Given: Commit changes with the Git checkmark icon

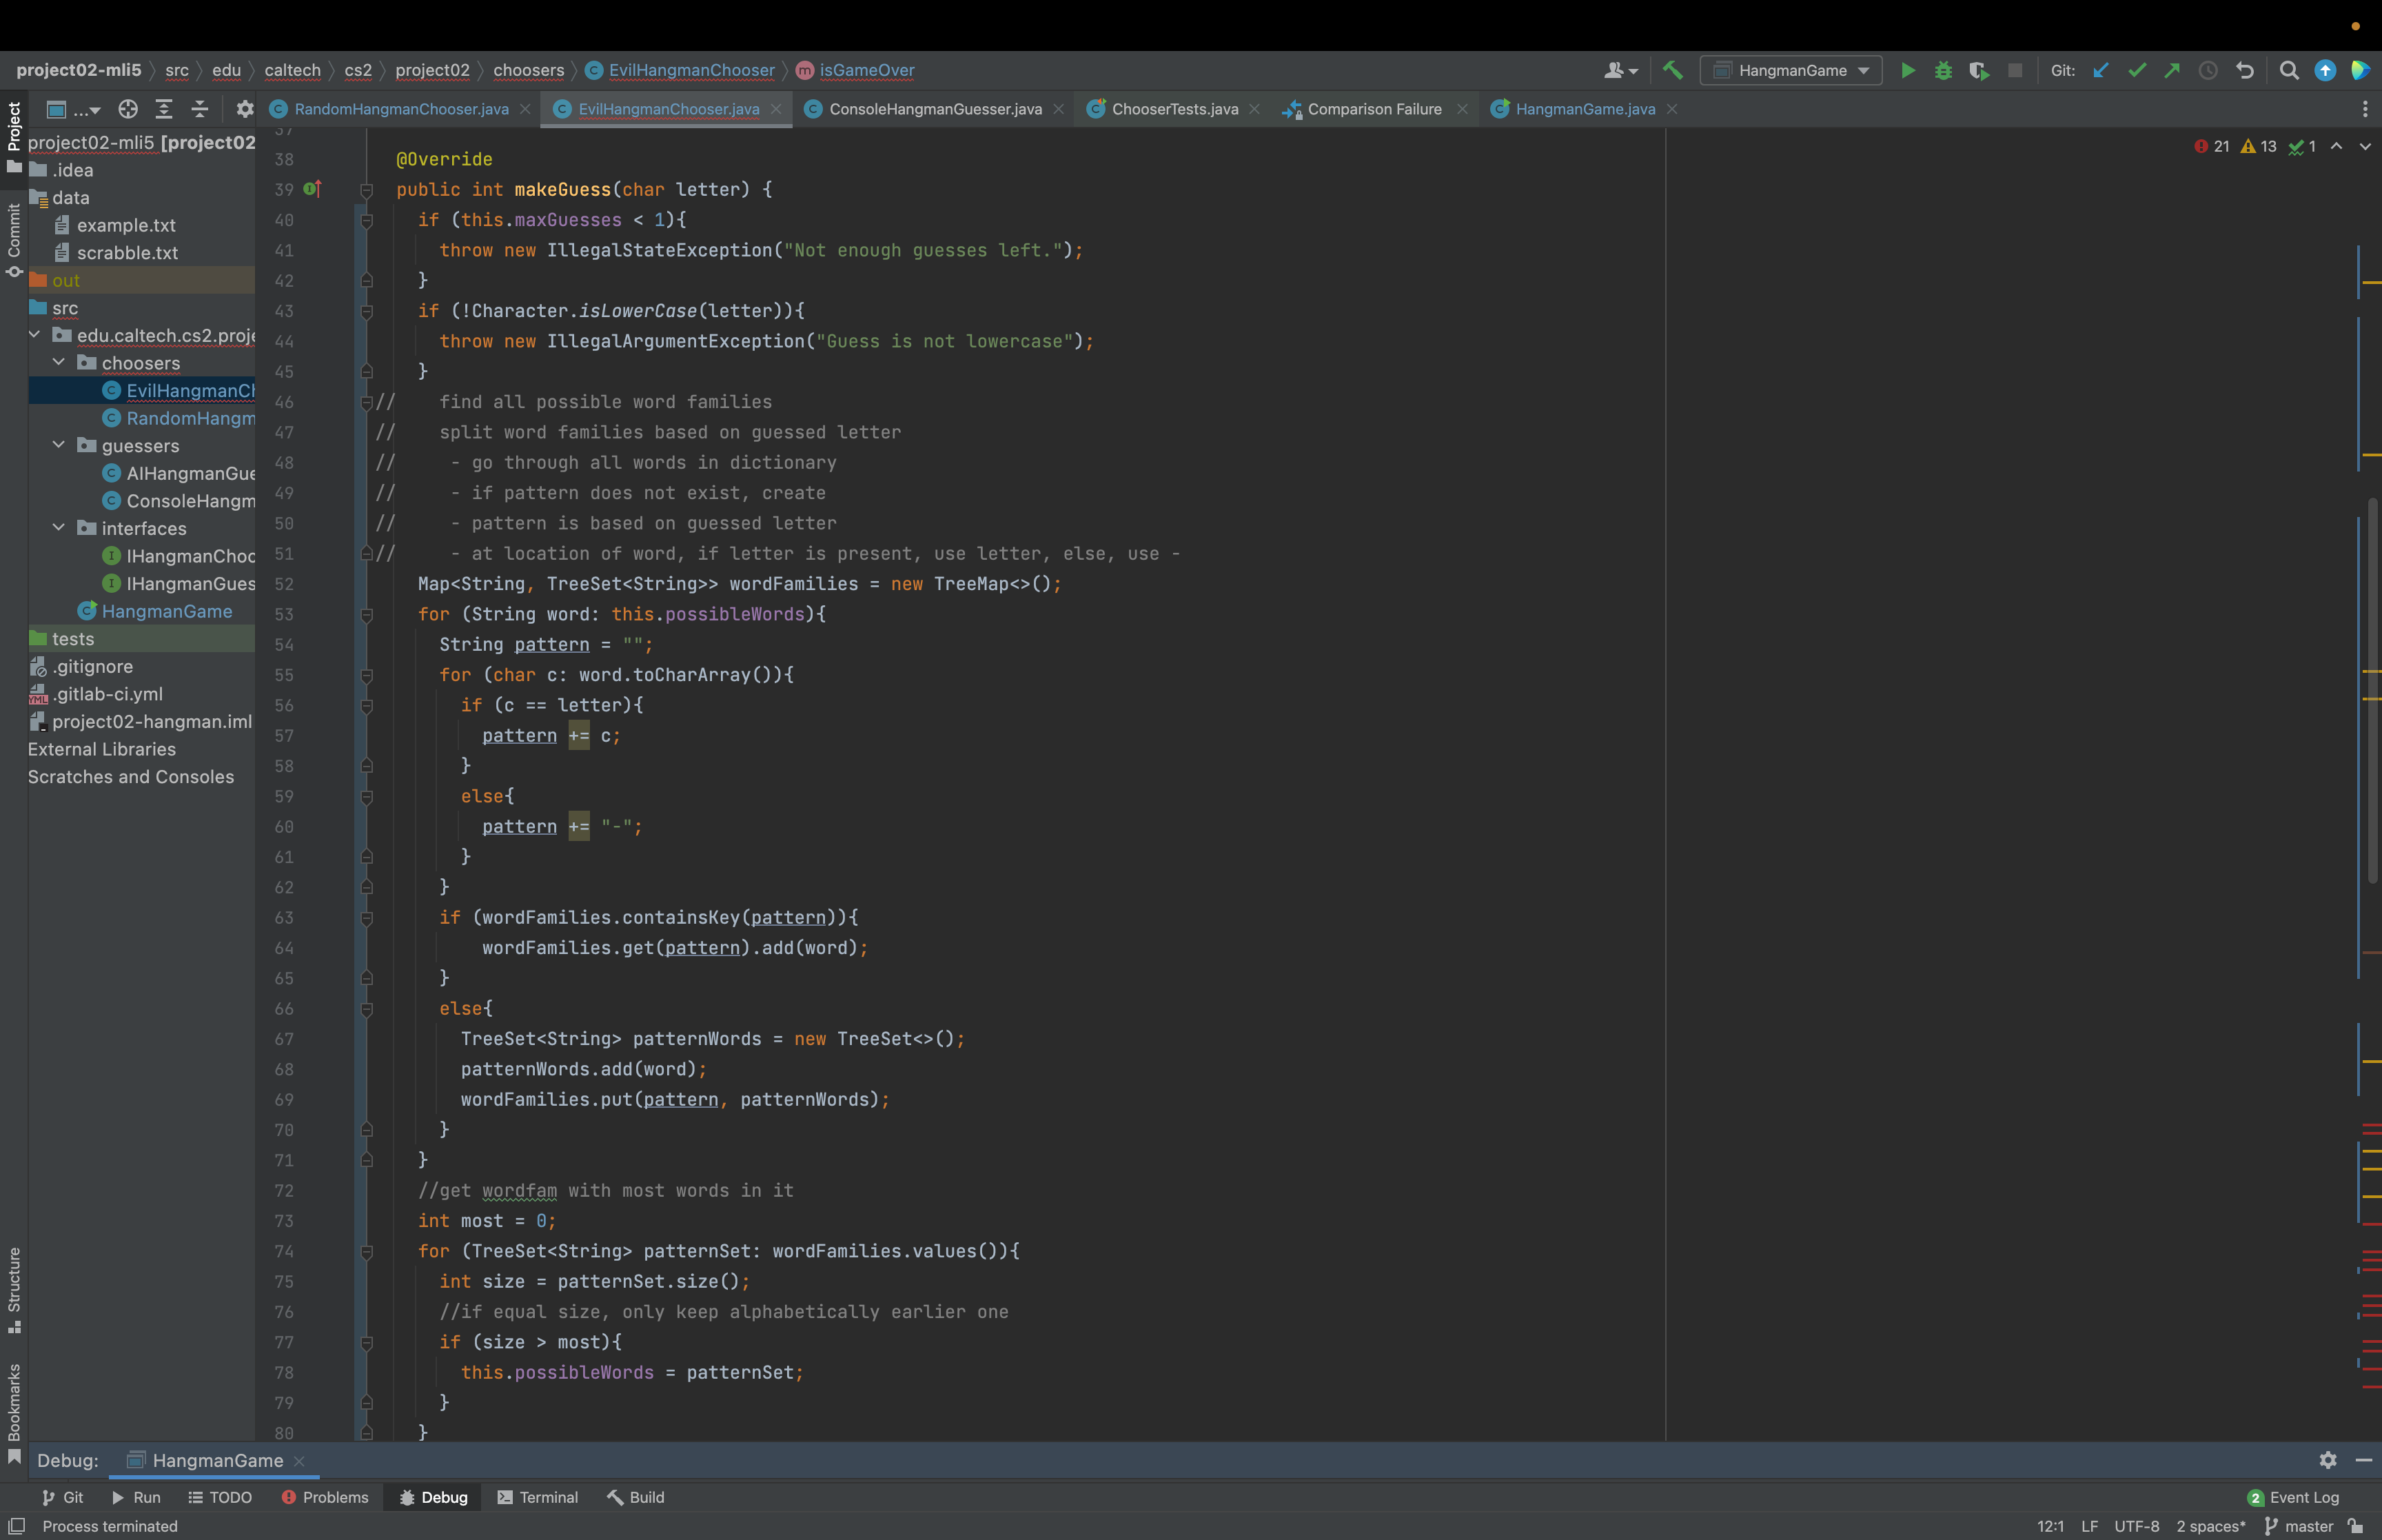Looking at the screenshot, I should click(x=2136, y=70).
